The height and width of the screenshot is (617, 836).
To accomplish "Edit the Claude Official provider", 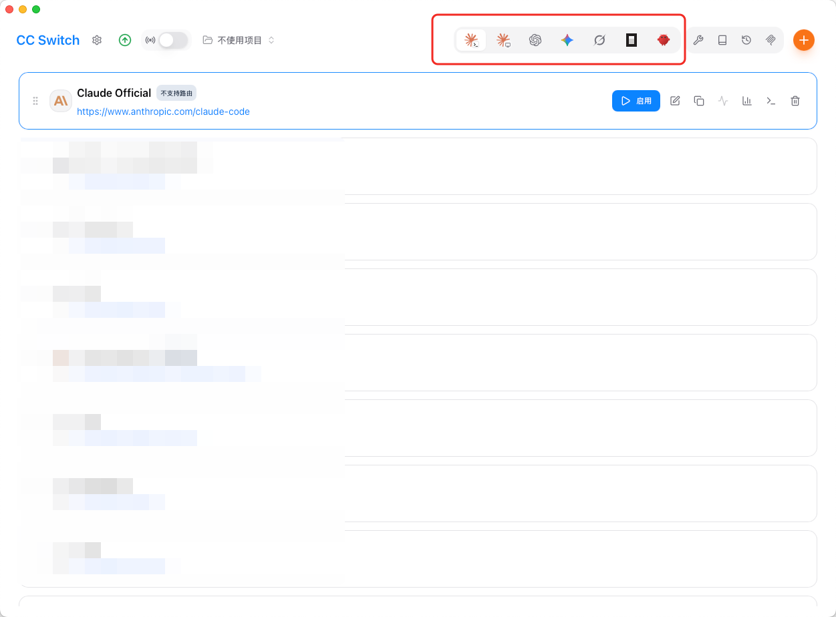I will (675, 101).
